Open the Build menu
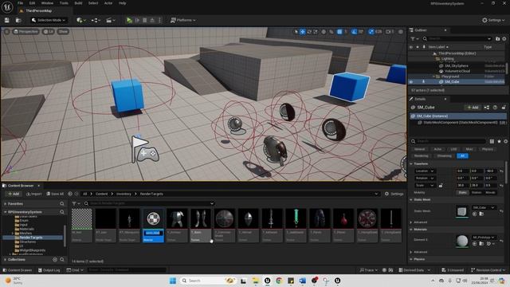Image resolution: width=510 pixels, height=287 pixels. pos(78,3)
